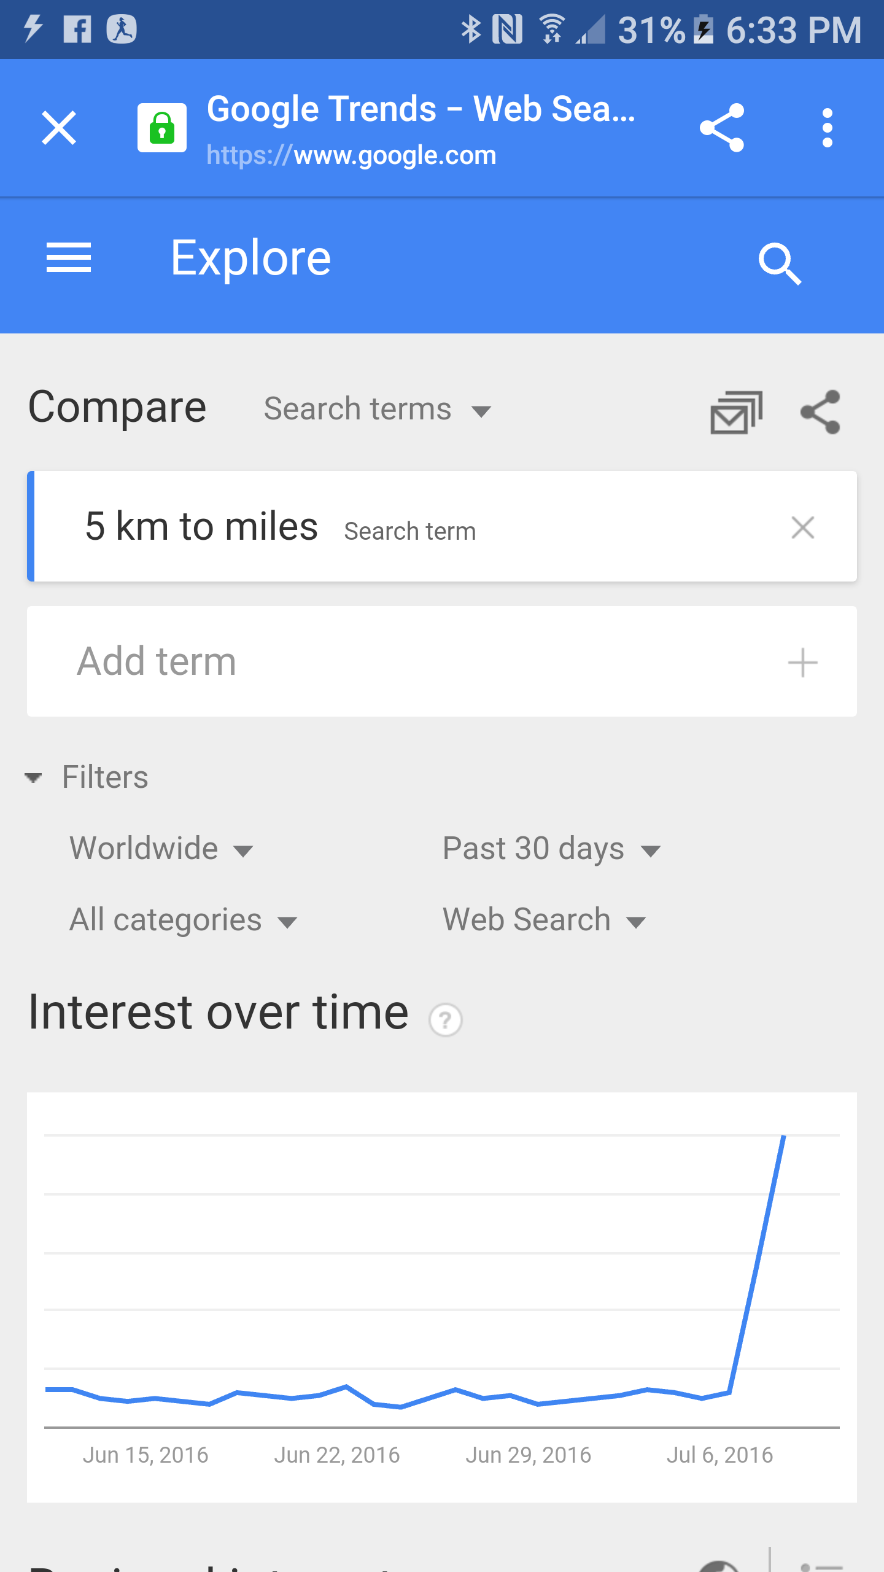
Task: Share the comparison via gray share icon
Action: tap(820, 413)
